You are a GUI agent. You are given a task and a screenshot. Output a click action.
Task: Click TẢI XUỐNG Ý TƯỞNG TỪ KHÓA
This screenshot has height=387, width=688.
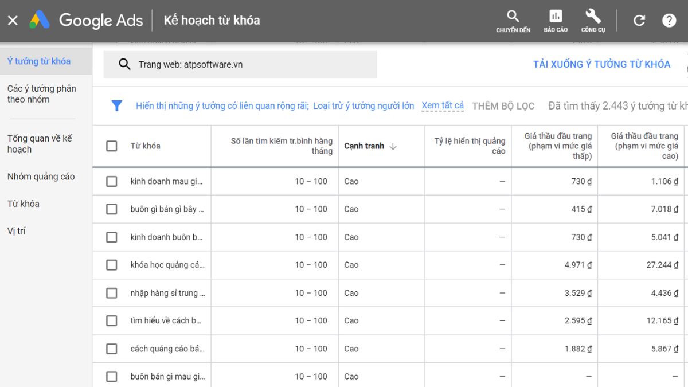[601, 64]
